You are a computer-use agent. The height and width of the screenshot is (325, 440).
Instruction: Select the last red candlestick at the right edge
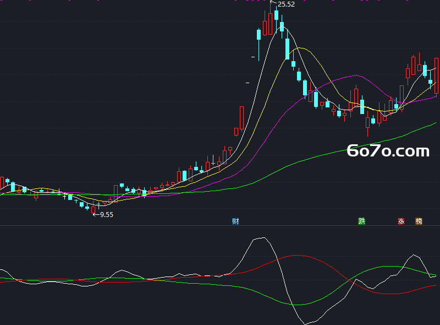[436, 76]
